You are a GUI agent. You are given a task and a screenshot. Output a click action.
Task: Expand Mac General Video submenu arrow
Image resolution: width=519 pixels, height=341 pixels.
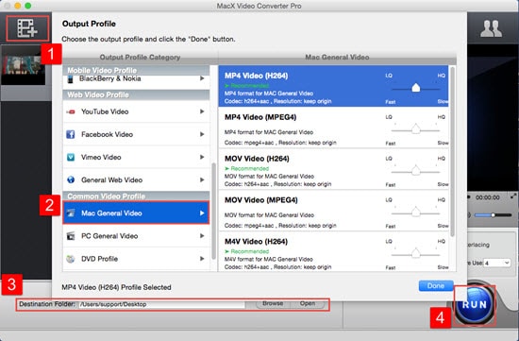pyautogui.click(x=202, y=213)
